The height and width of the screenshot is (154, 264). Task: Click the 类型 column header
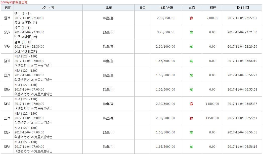click(x=109, y=8)
